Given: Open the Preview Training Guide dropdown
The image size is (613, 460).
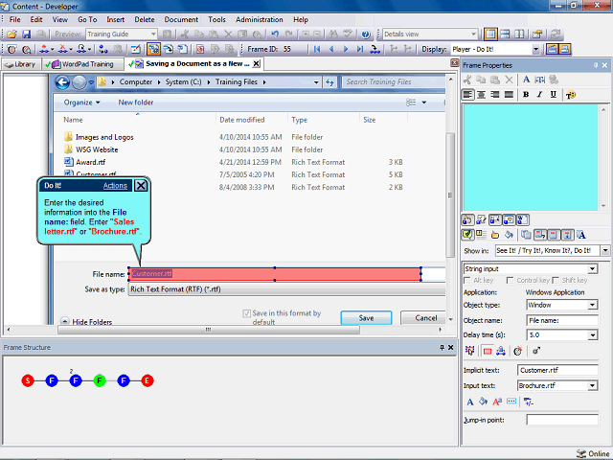Looking at the screenshot, I should (x=153, y=34).
